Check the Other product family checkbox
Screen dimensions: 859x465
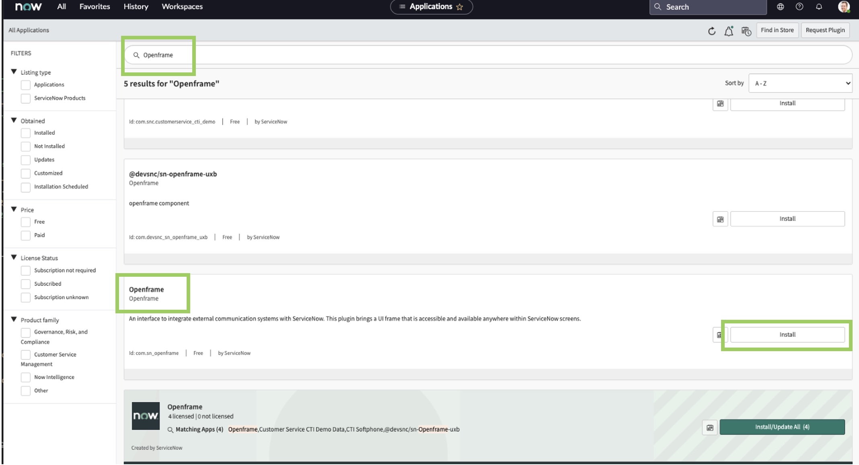click(26, 391)
